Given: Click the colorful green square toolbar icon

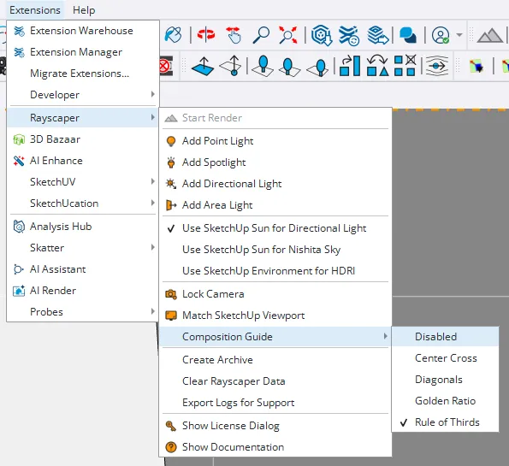Looking at the screenshot, I should tap(476, 67).
